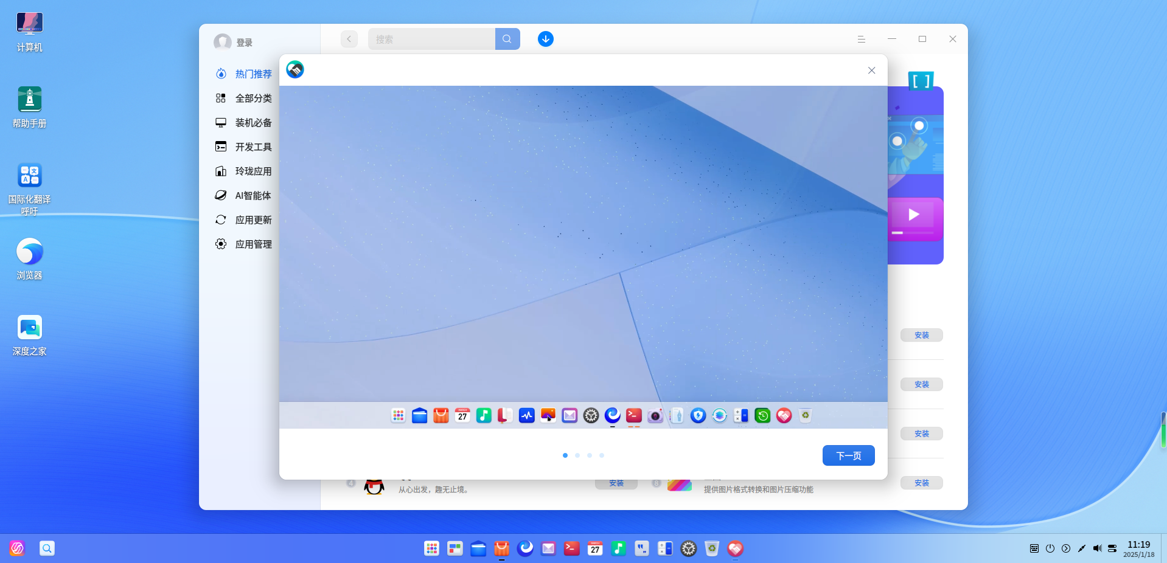Click the volume speaker tray icon
Screen dimensions: 1167x563
(x=1097, y=548)
